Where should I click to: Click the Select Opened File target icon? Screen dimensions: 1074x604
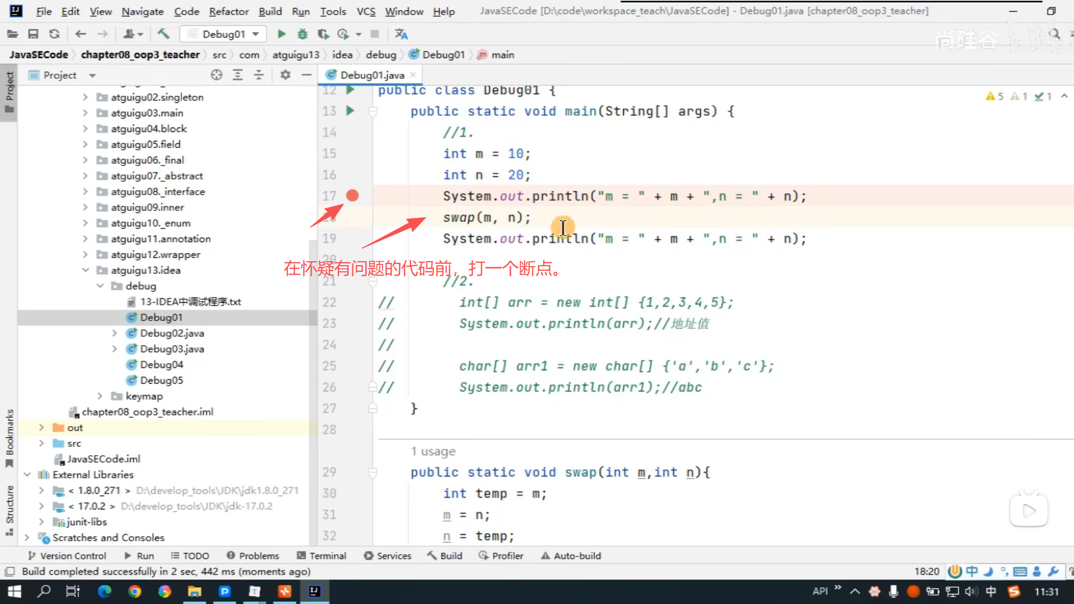[216, 75]
